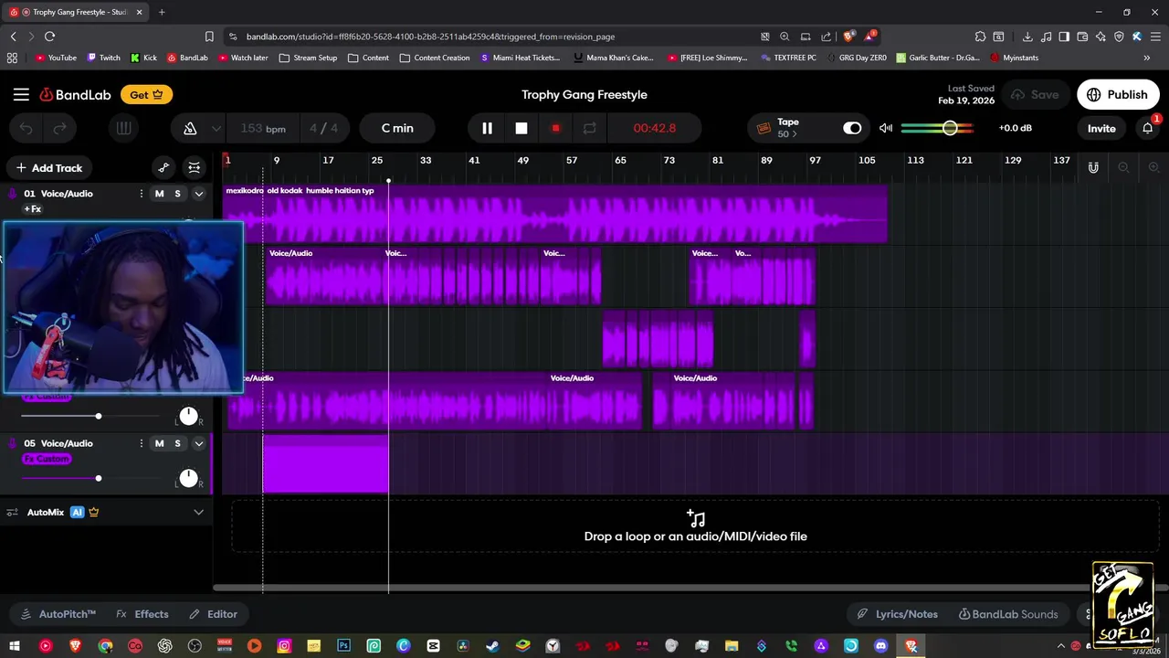Toggle snap to grid magnet
Image resolution: width=1169 pixels, height=658 pixels.
click(x=1093, y=167)
